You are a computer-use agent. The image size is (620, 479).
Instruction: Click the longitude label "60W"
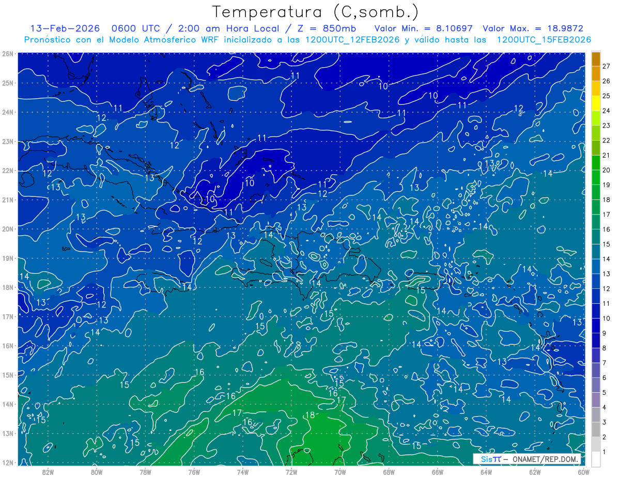click(583, 472)
